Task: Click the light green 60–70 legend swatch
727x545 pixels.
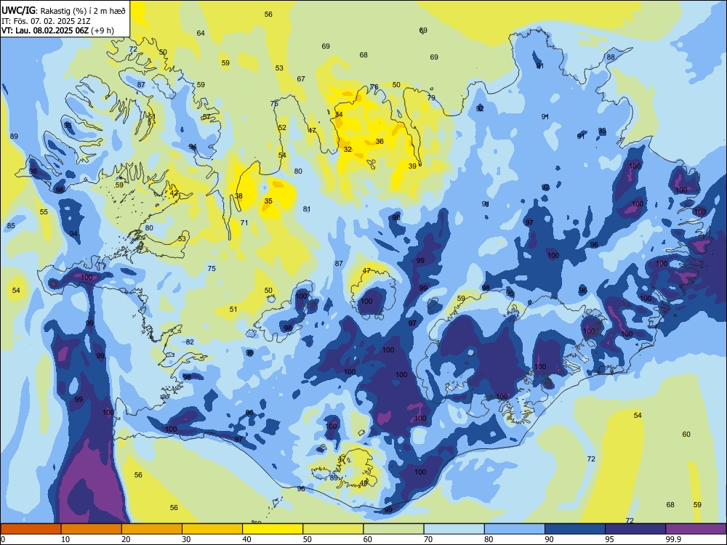Action: click(393, 529)
